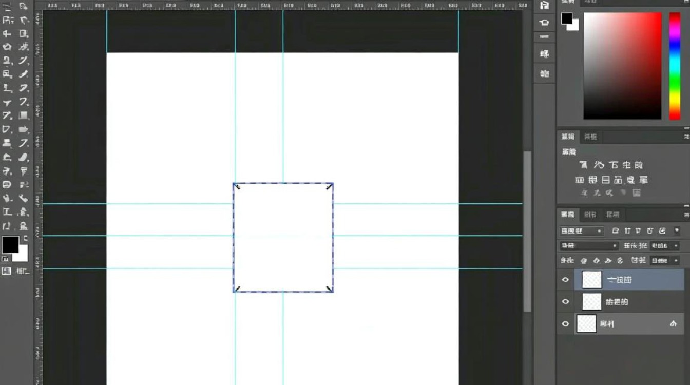The height and width of the screenshot is (385, 690).
Task: Click the rainbow hue slider in the Color panel
Action: (675, 66)
